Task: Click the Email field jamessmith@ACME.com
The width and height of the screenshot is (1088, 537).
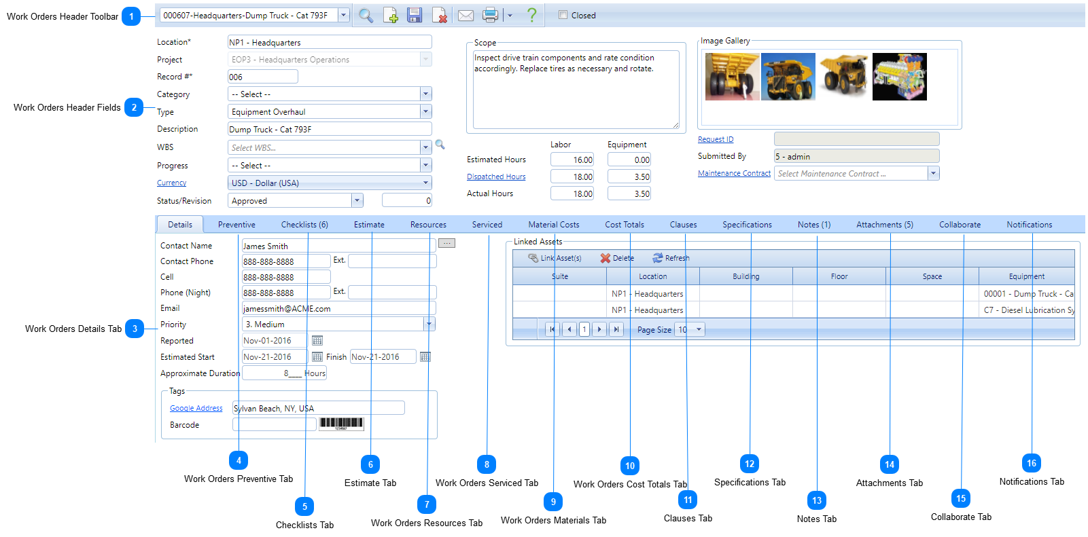Action: click(338, 308)
